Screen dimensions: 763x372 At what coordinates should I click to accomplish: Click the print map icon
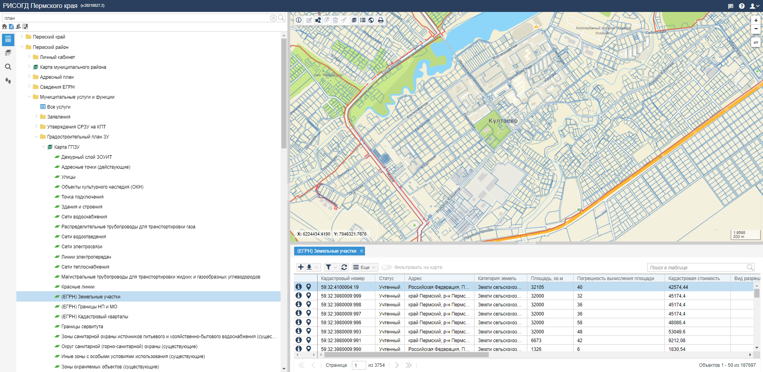(x=381, y=20)
